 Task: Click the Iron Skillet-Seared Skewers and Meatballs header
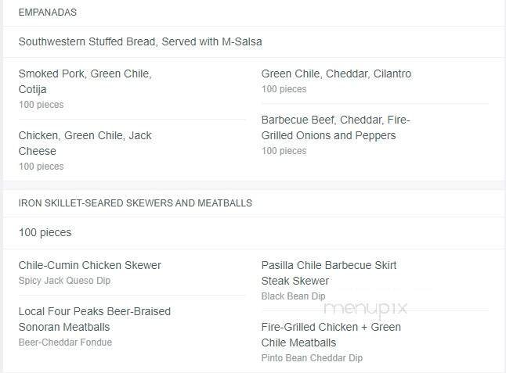point(135,203)
